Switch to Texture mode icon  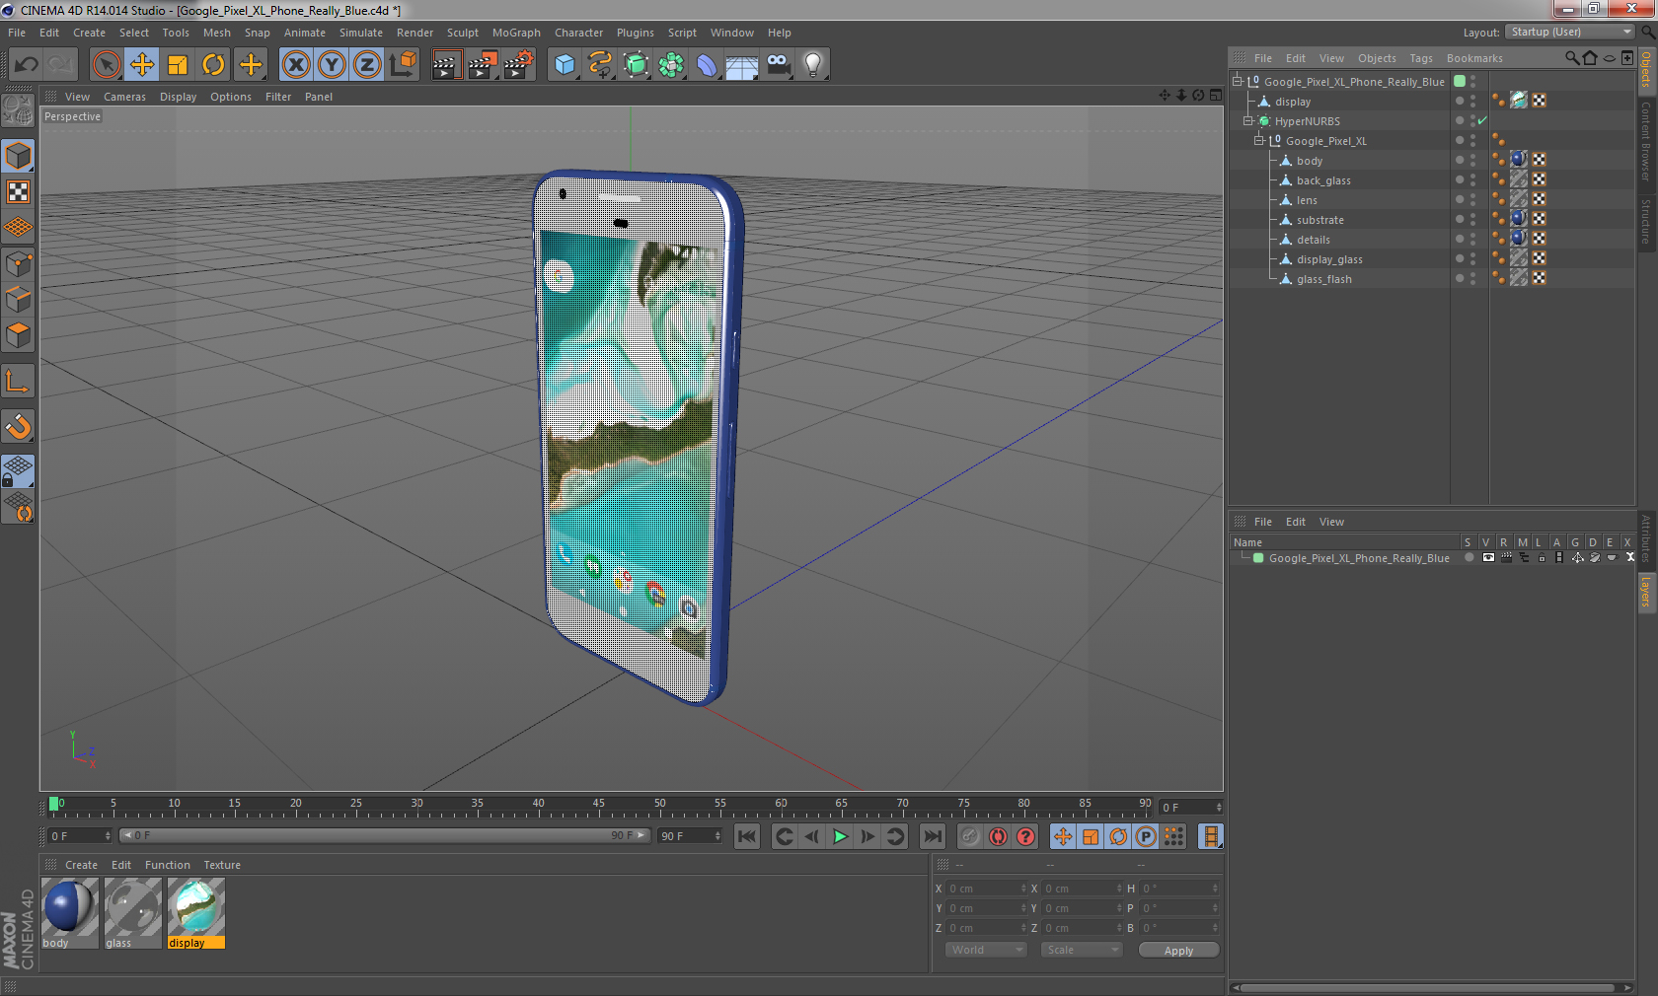pyautogui.click(x=19, y=192)
